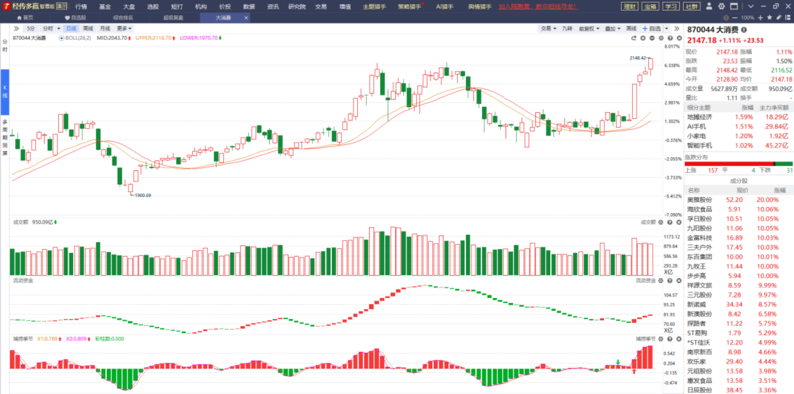Open settings gear for 流动资金 panel
The height and width of the screenshot is (394, 794).
(x=661, y=280)
